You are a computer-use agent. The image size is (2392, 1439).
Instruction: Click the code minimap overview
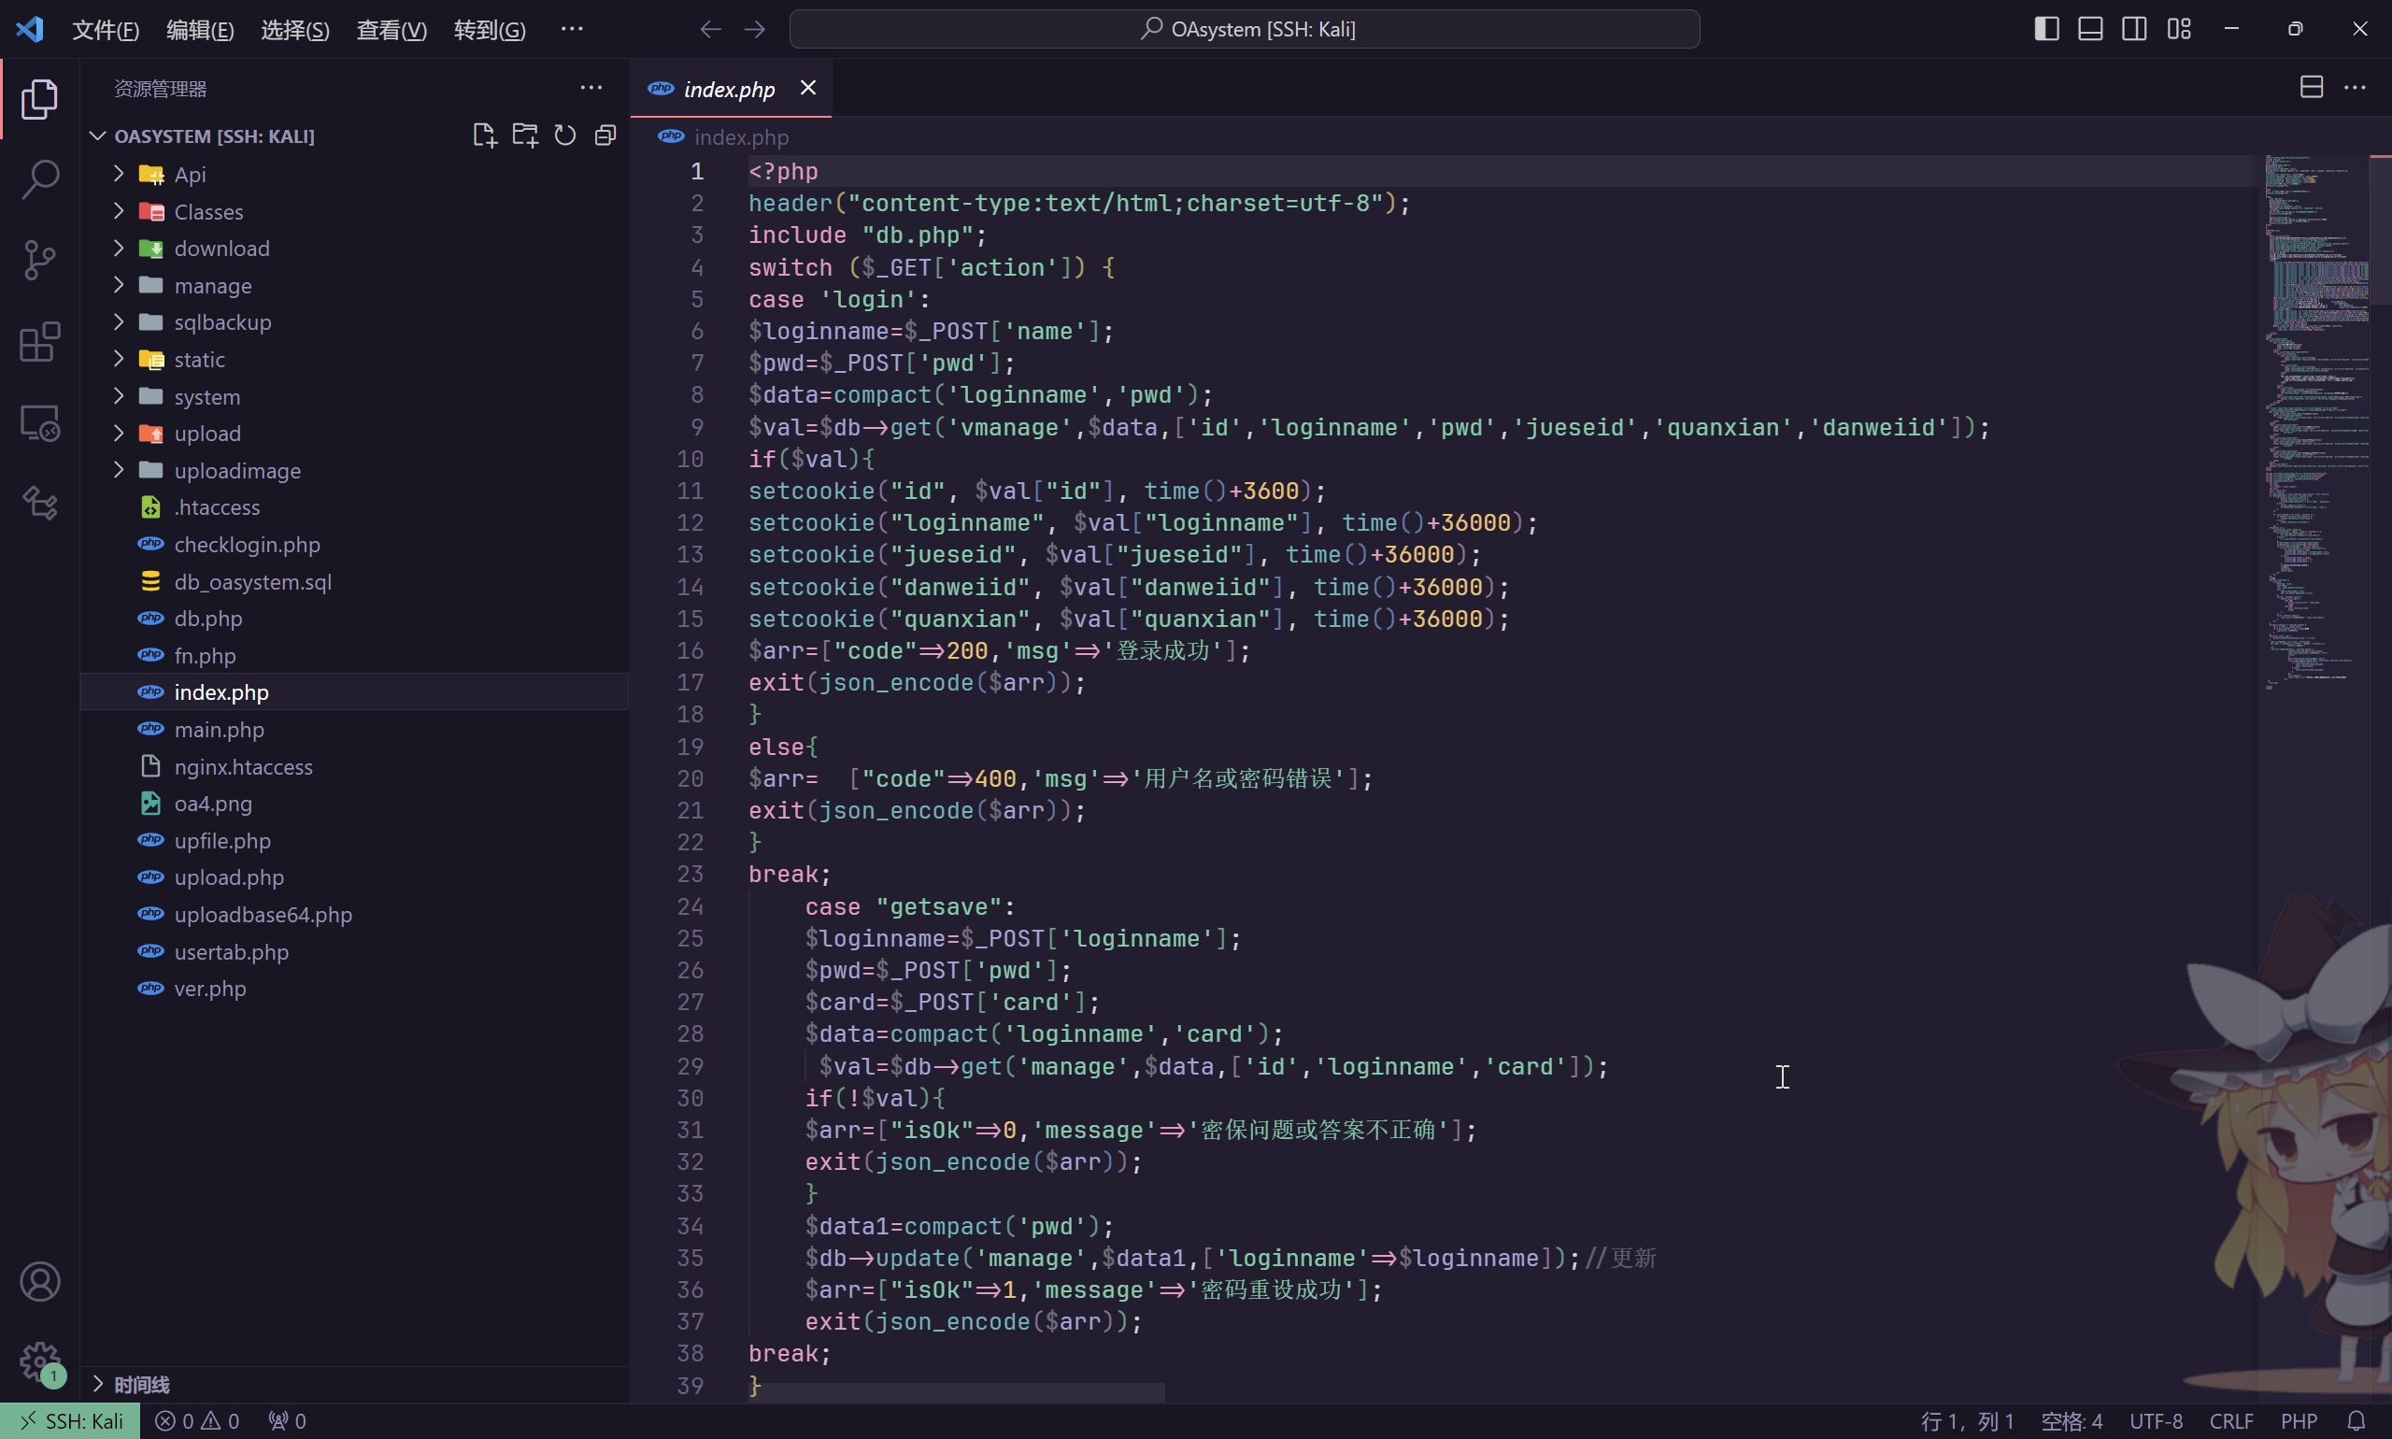[x=2315, y=422]
